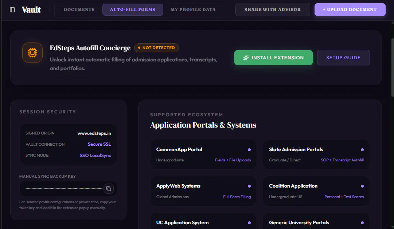Viewport: 394px width, 229px height.
Task: Click the Vault logo
Action: 31,9
